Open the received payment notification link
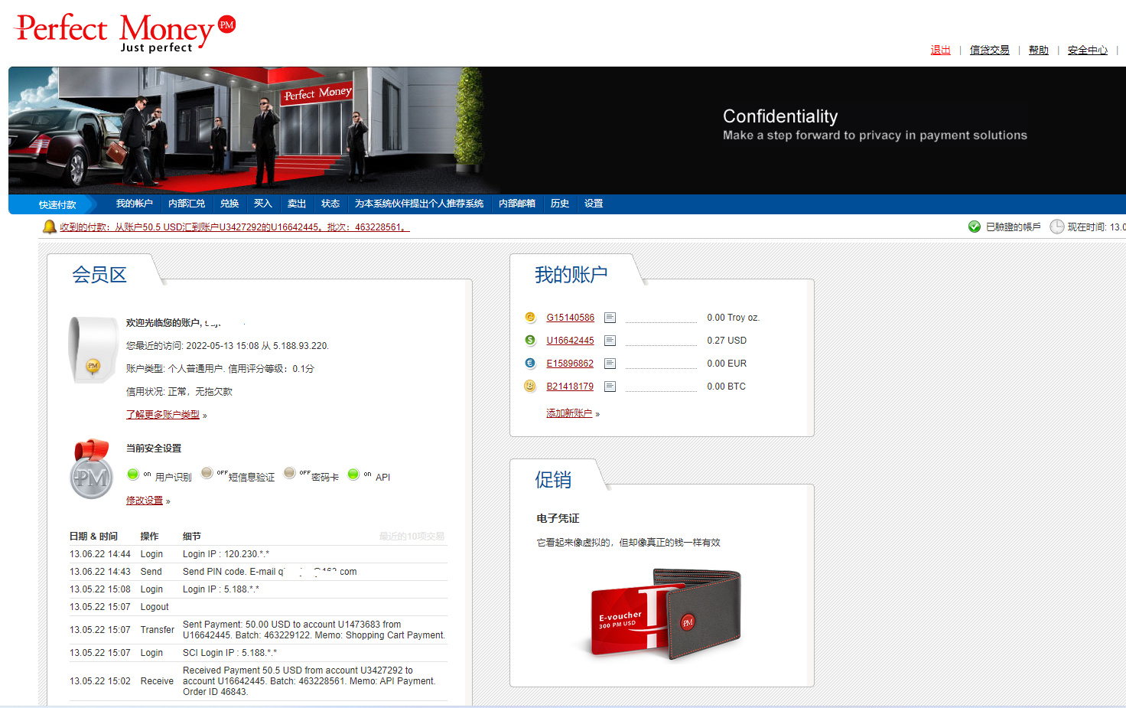This screenshot has height=708, width=1126. tap(235, 227)
